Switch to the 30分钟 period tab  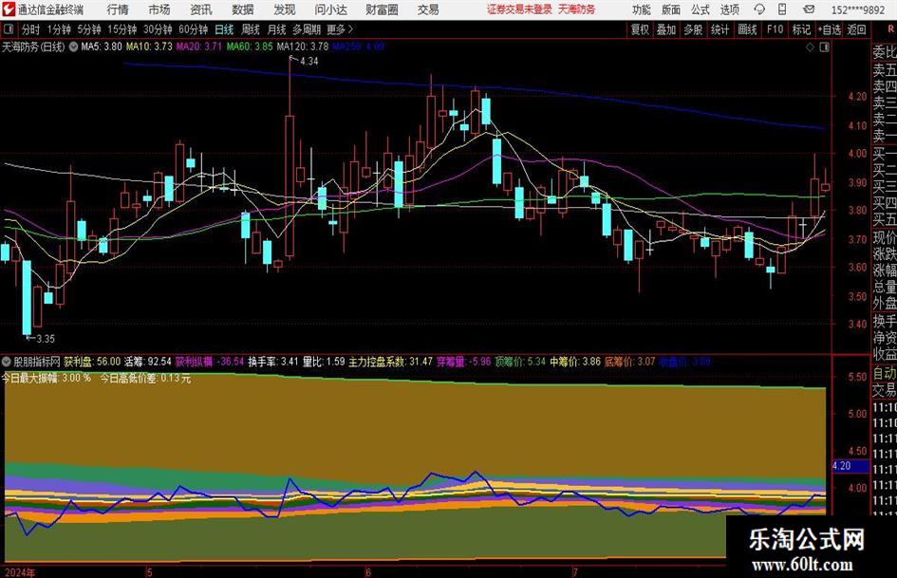coord(158,29)
